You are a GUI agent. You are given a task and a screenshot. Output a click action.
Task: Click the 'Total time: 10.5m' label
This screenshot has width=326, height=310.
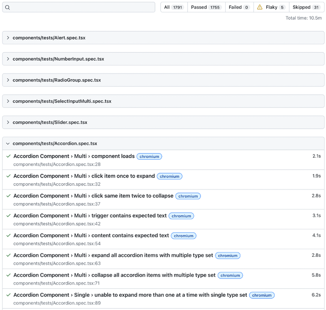pyautogui.click(x=303, y=18)
